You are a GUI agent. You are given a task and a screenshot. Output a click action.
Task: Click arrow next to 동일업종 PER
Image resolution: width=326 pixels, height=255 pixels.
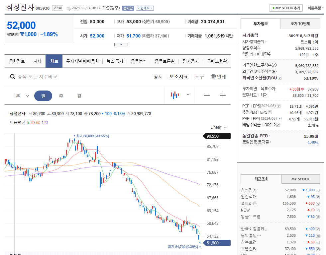click(x=269, y=136)
